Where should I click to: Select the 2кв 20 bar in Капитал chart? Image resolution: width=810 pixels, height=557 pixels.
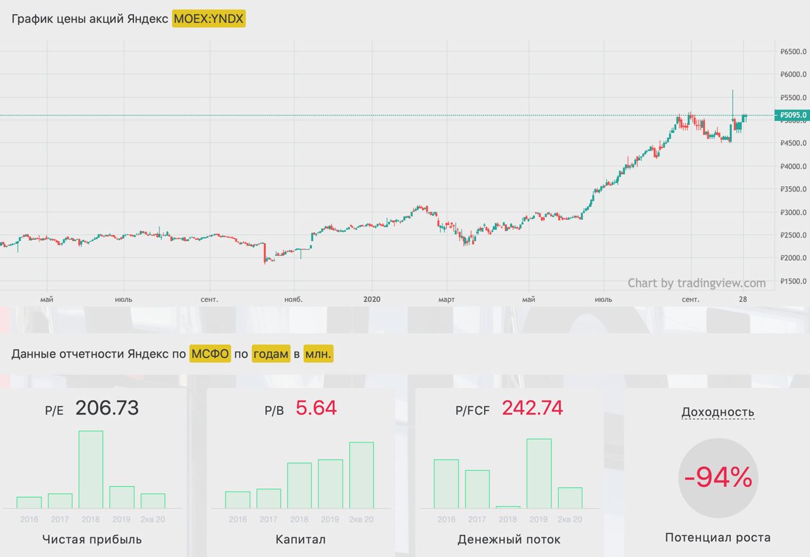click(x=361, y=475)
